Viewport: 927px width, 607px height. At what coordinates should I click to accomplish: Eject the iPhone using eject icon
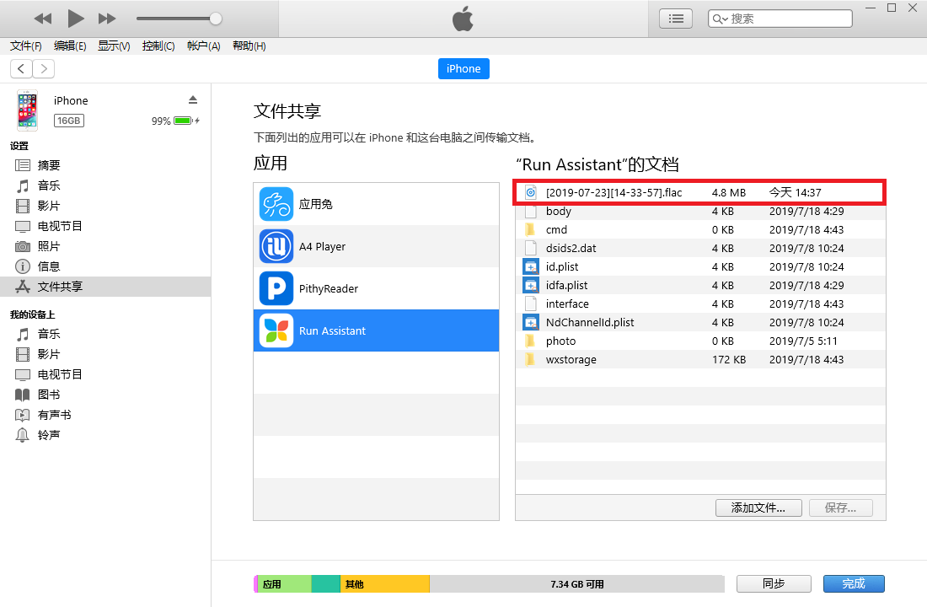[x=193, y=99]
